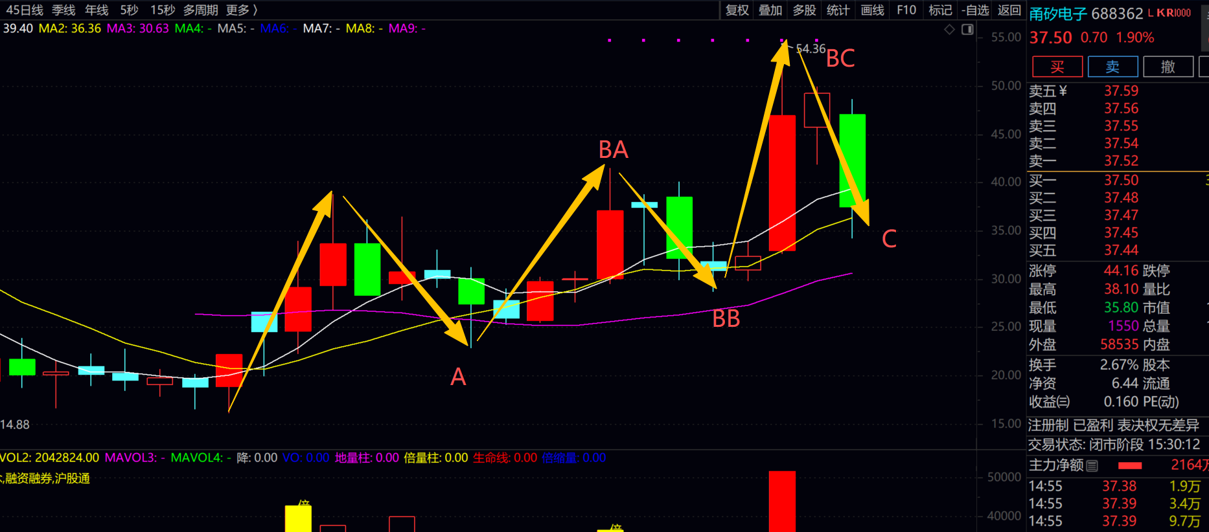1209x532 pixels.
Task: Open the 主力净额 detail list icon
Action: [1092, 465]
